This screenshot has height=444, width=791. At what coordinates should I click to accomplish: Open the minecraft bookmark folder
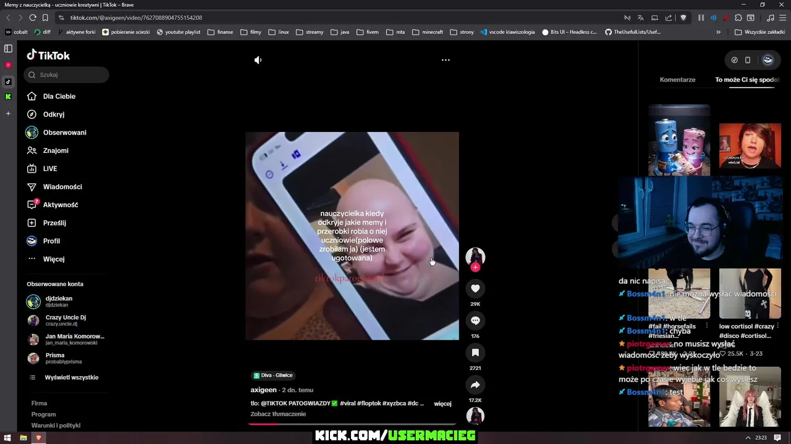click(x=428, y=32)
